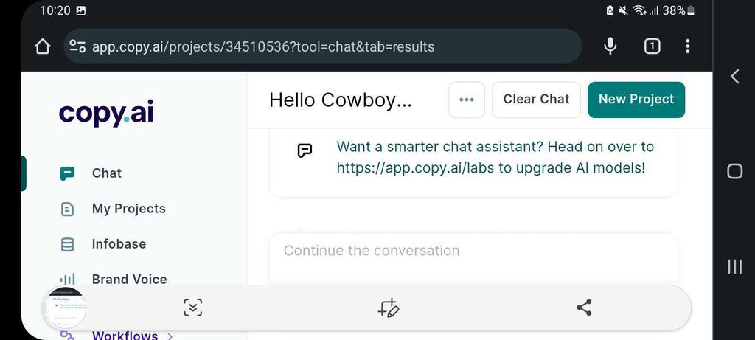This screenshot has height=340, width=755.
Task: Open the browser three-dot menu
Action: pyautogui.click(x=687, y=46)
